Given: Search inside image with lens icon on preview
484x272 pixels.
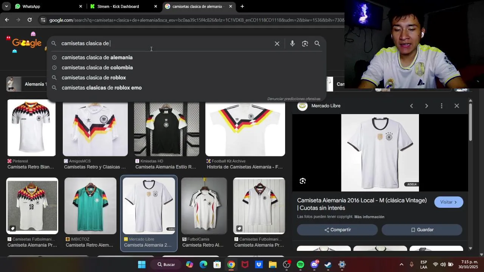Looking at the screenshot, I should click(302, 181).
